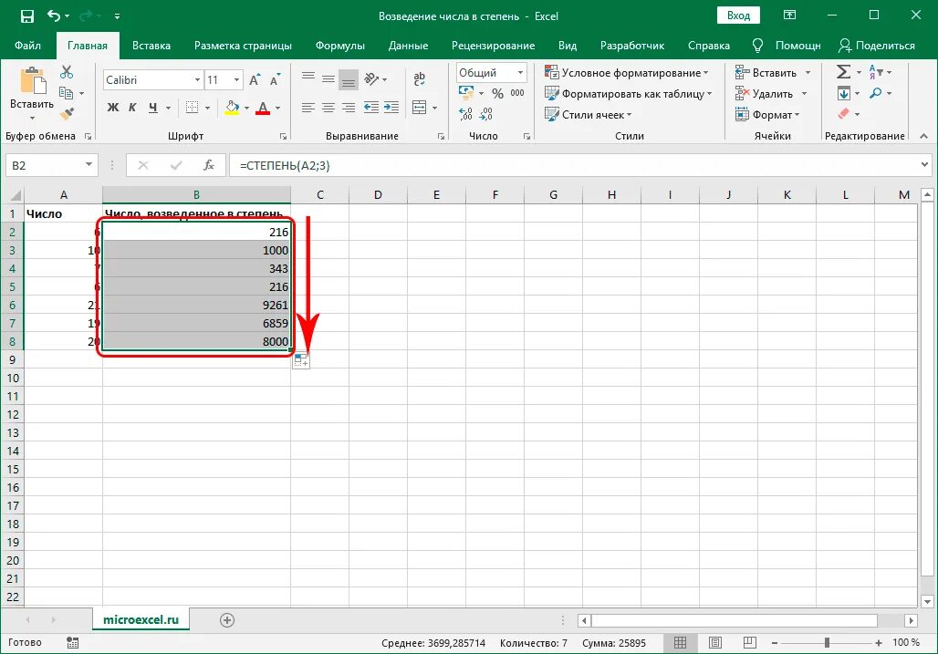Screen dimensions: 938x654
Task: Toggle Middle Align vertical alignment
Action: [x=328, y=78]
